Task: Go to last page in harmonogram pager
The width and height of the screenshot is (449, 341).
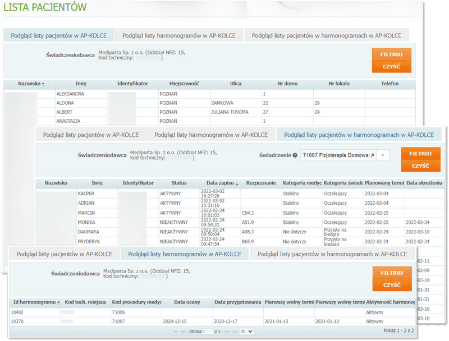Action: coord(235,331)
